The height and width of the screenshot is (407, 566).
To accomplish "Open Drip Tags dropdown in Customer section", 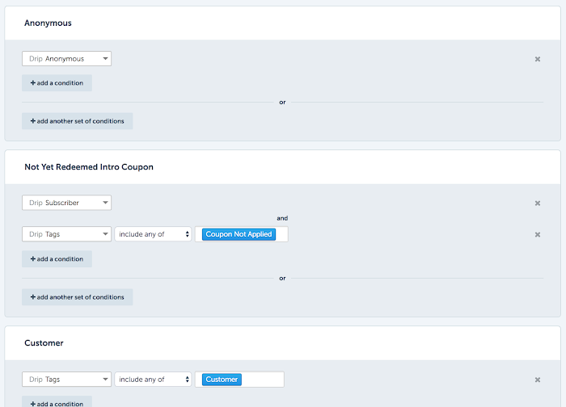I will click(x=67, y=380).
